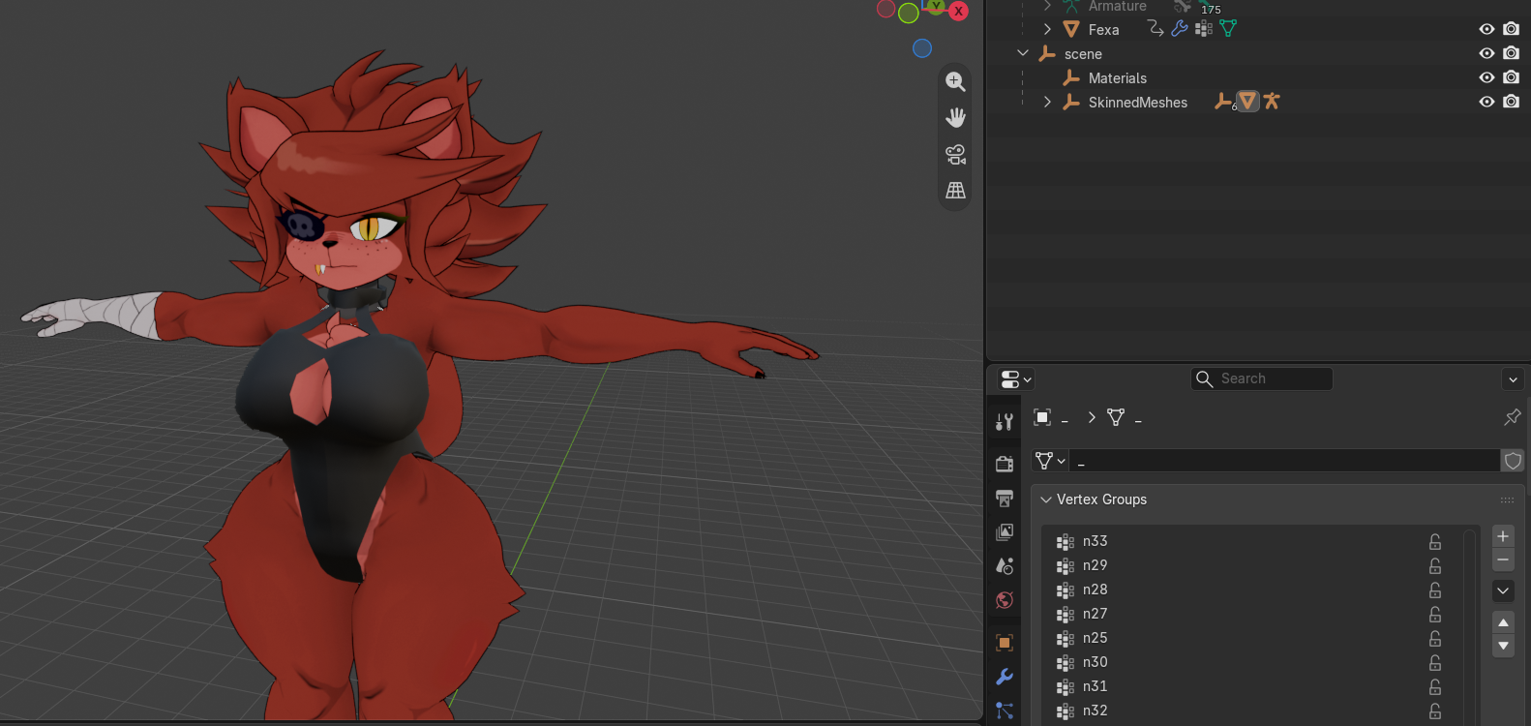Toggle the camera view icon in viewport

click(x=955, y=154)
